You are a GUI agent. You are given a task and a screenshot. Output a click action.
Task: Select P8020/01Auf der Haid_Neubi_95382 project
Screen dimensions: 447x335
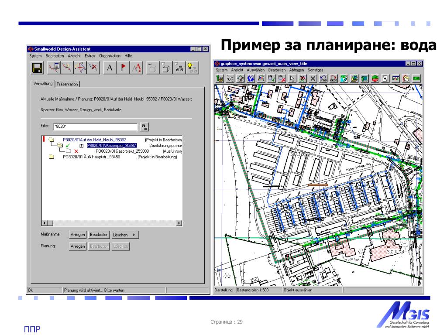(x=94, y=140)
